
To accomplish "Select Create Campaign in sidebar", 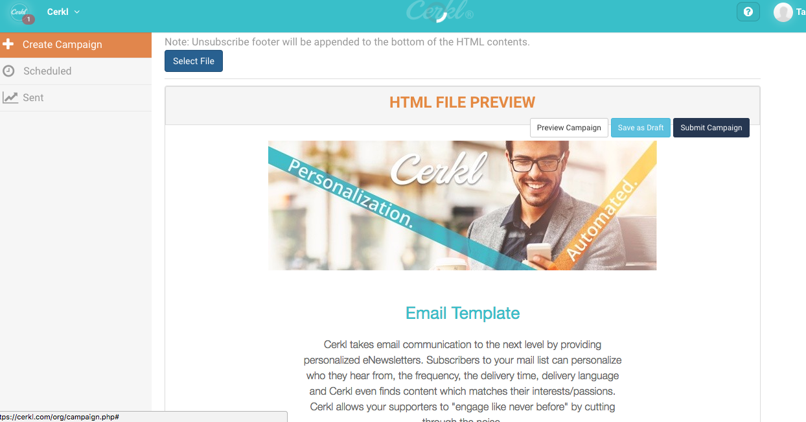I will click(76, 45).
